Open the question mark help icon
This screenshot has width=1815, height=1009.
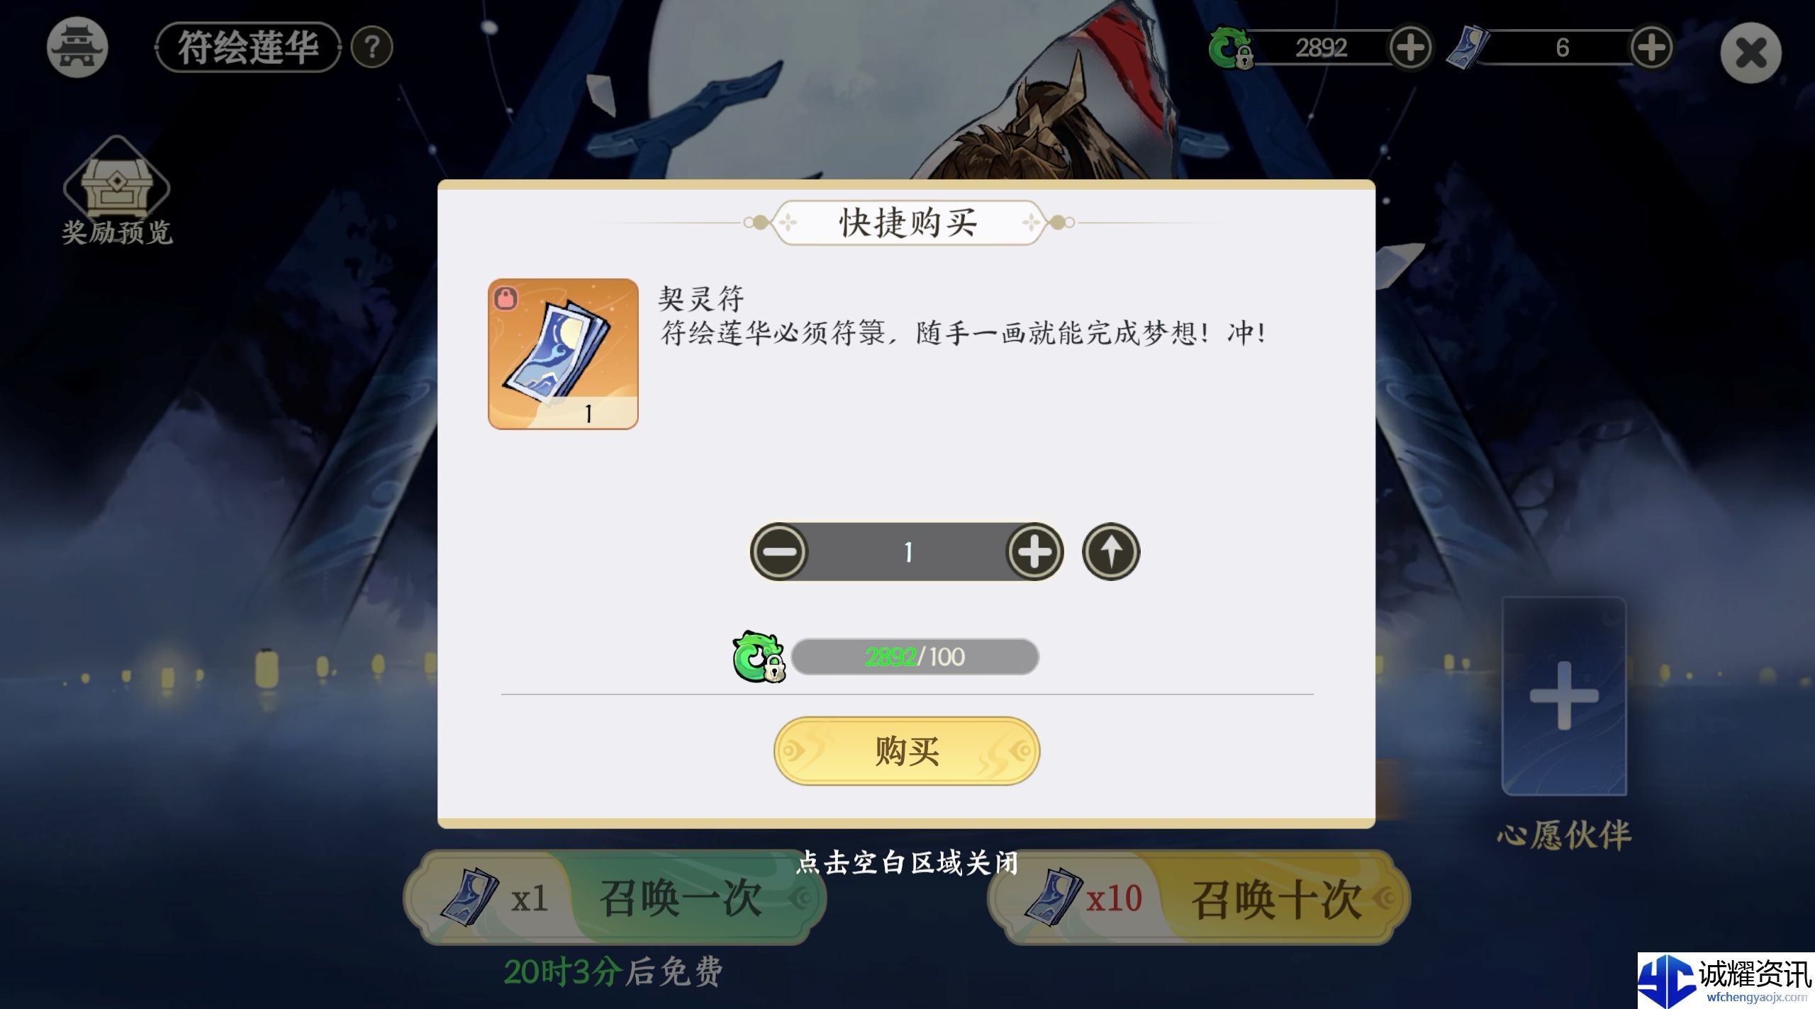pyautogui.click(x=372, y=47)
